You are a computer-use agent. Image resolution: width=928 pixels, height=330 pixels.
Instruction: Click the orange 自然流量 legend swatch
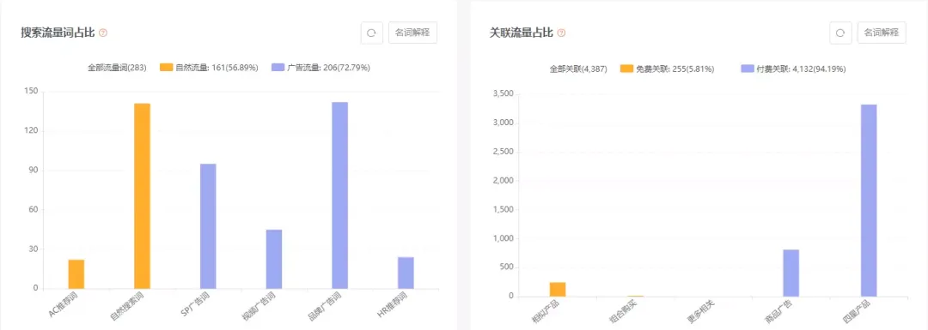coord(166,68)
